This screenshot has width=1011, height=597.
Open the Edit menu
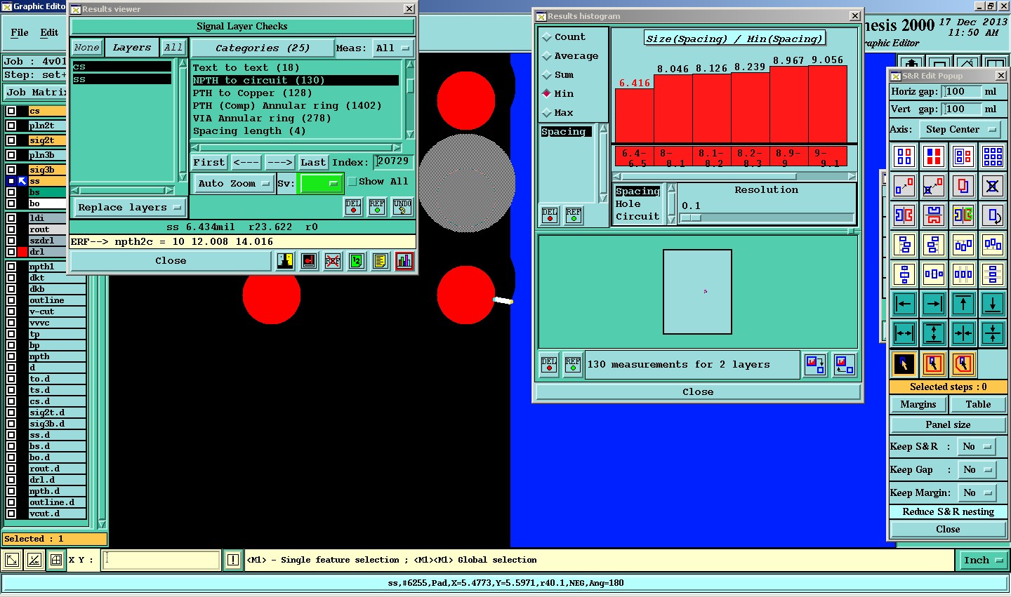click(49, 32)
